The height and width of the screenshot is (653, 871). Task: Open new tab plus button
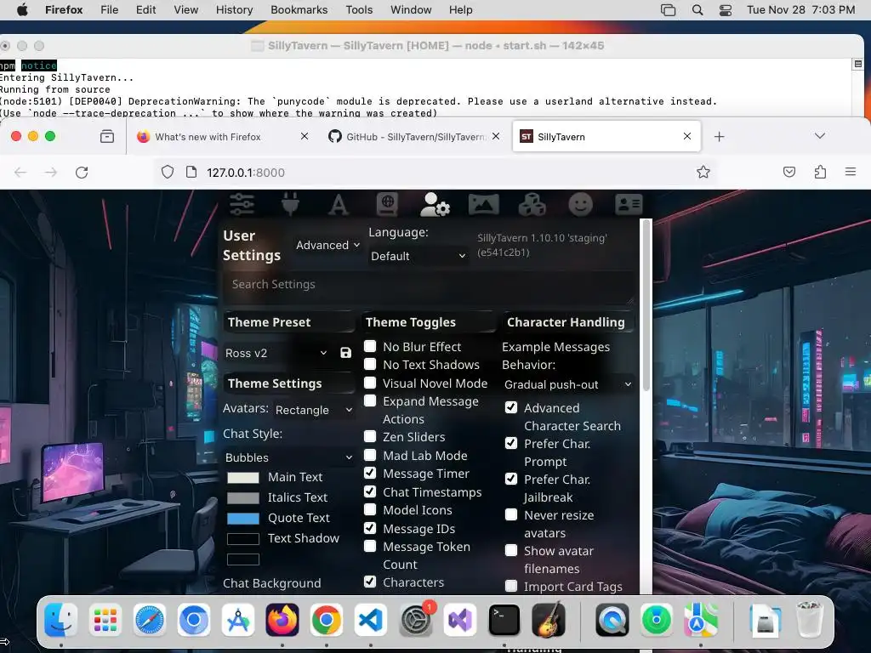coord(719,137)
